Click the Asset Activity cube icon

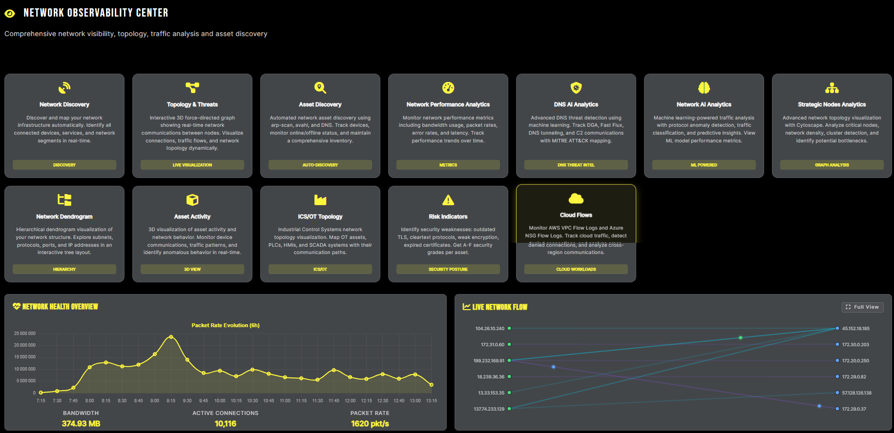[192, 200]
